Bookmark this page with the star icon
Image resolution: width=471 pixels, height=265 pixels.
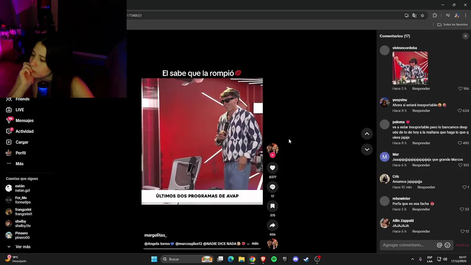pos(422,15)
